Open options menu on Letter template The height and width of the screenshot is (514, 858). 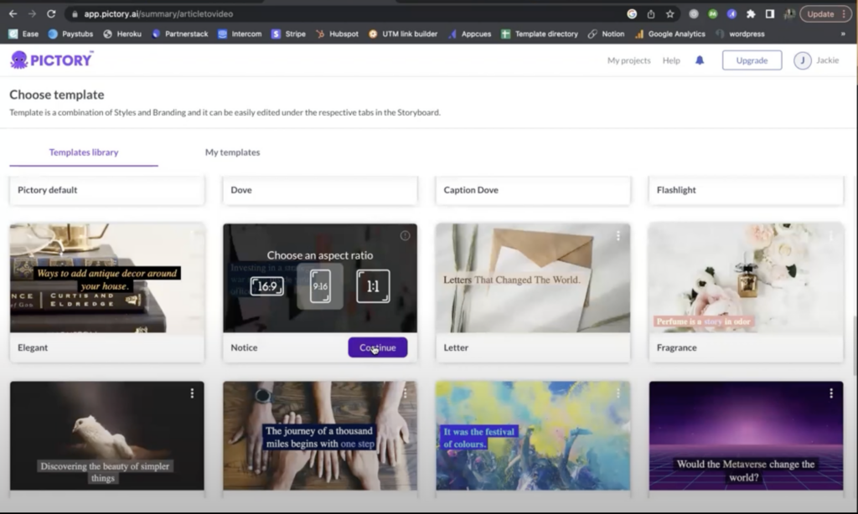pyautogui.click(x=618, y=236)
